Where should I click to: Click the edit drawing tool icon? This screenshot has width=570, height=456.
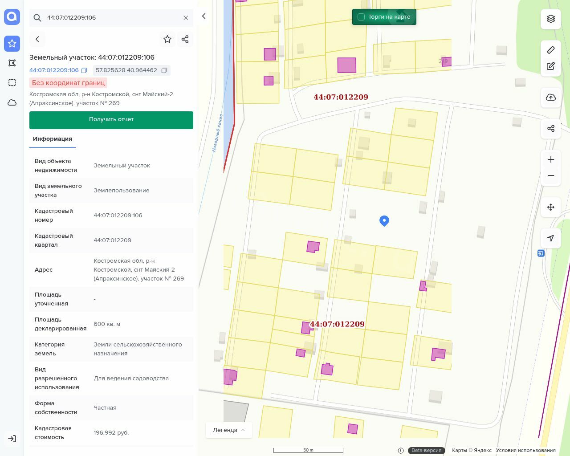point(551,66)
